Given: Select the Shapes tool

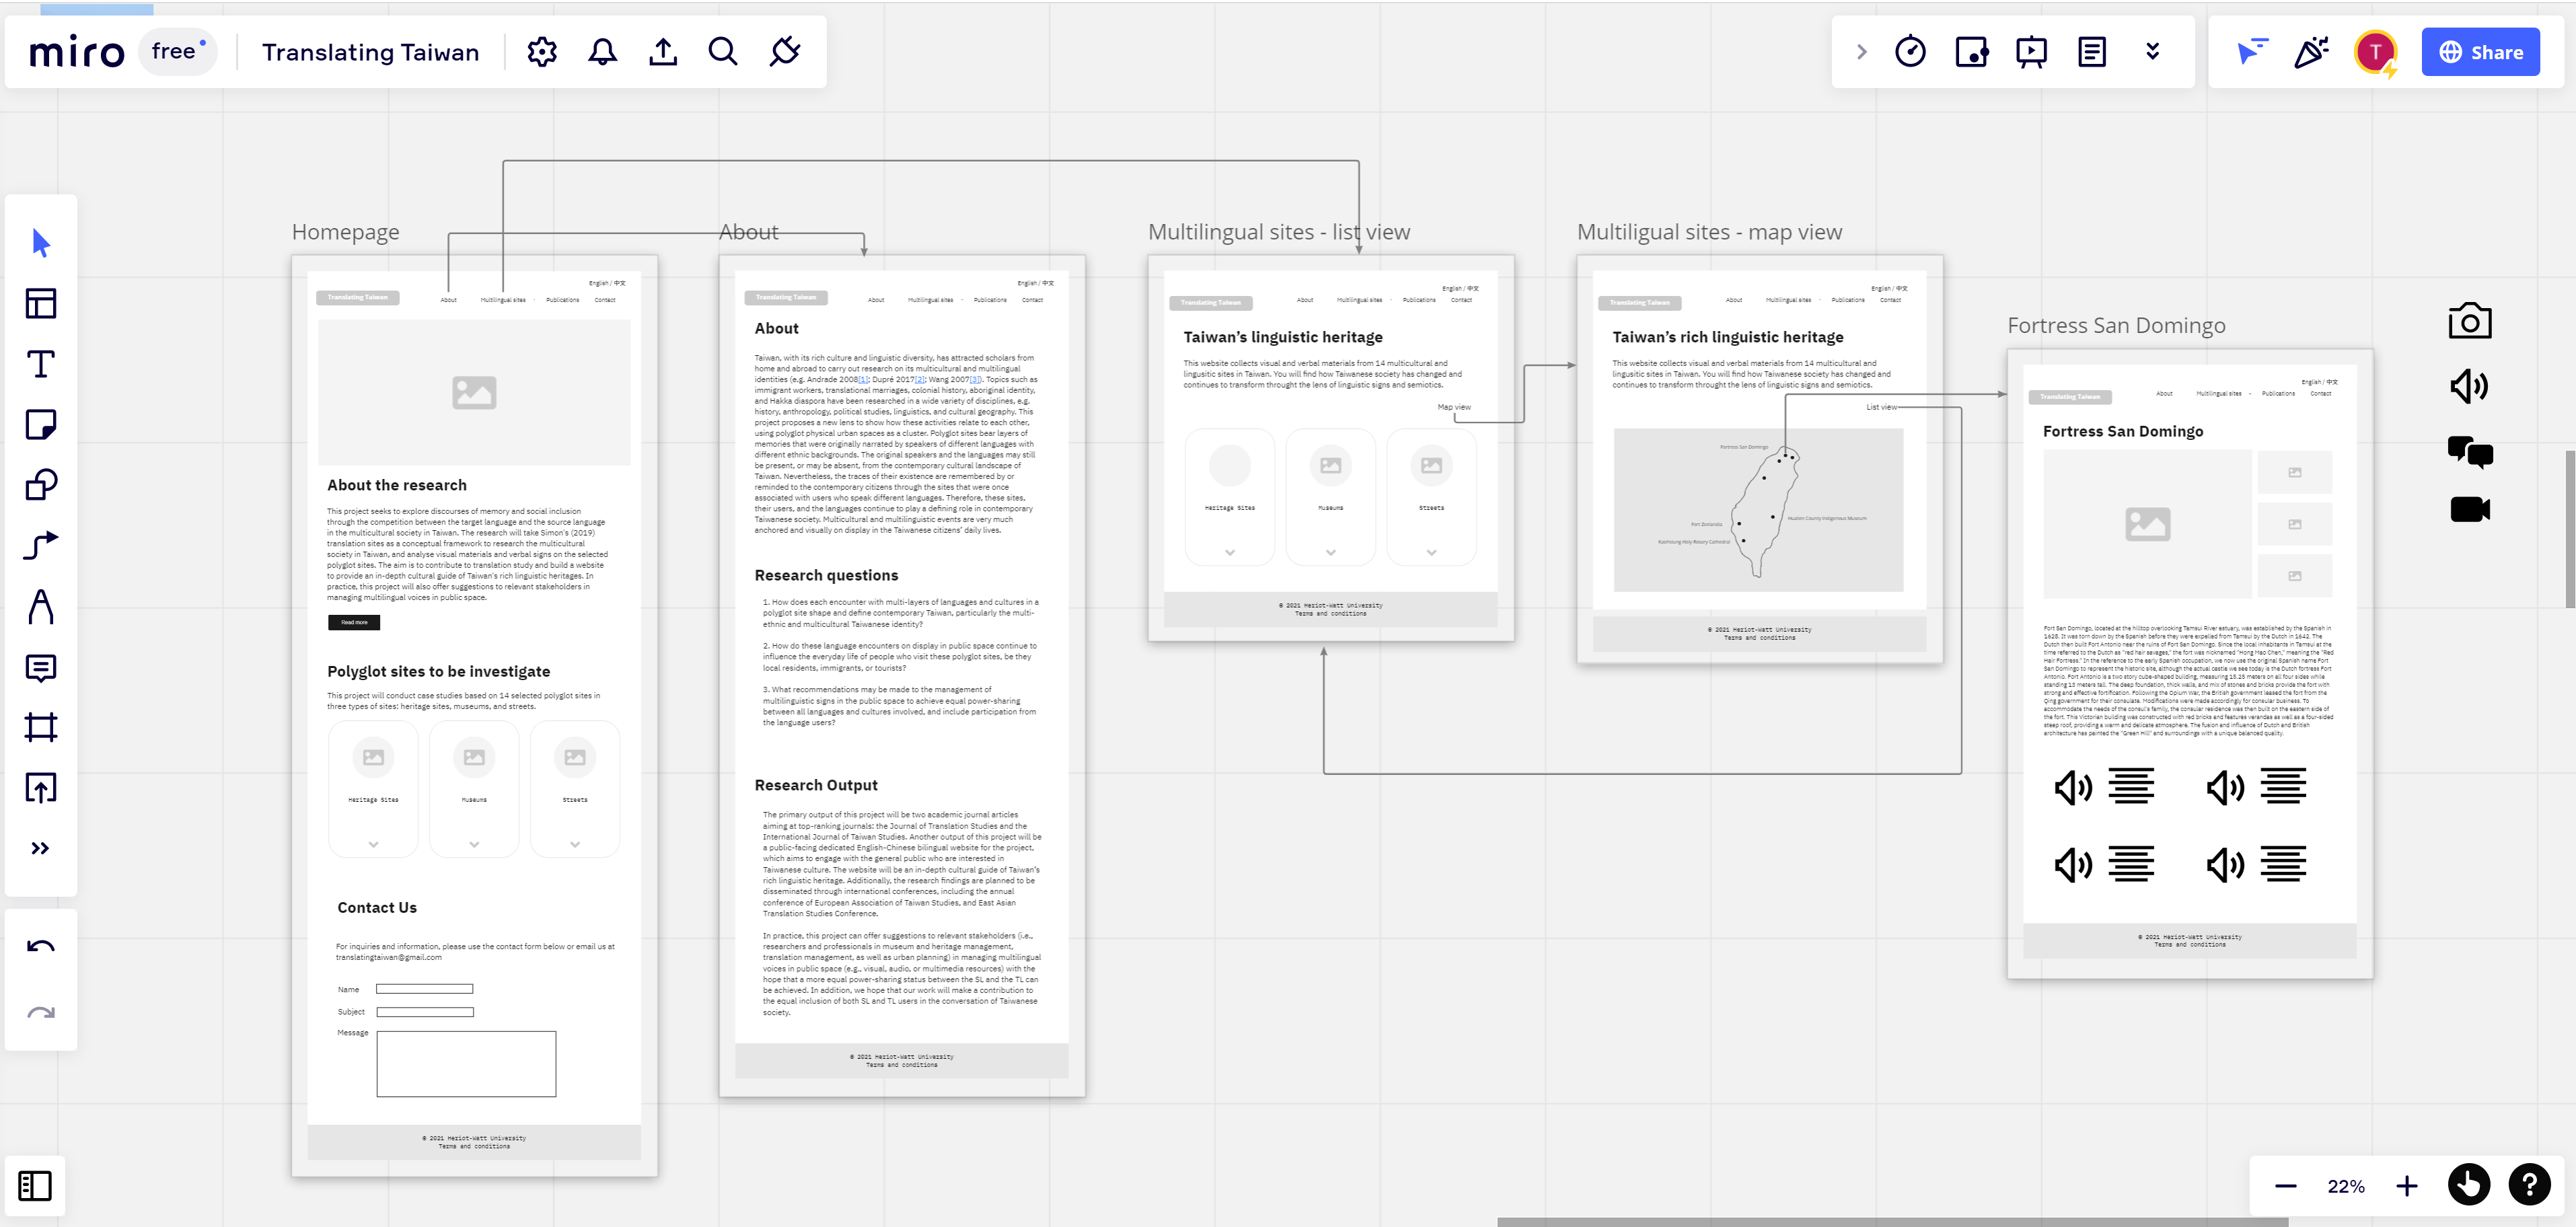Looking at the screenshot, I should [x=41, y=485].
